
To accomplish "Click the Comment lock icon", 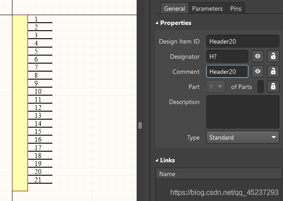I will click(x=273, y=71).
